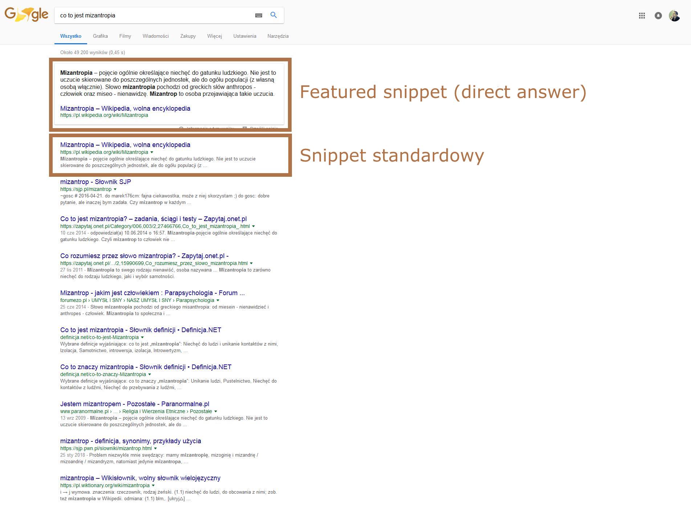The image size is (691, 510).
Task: Open the notifications bell
Action: coord(658,16)
